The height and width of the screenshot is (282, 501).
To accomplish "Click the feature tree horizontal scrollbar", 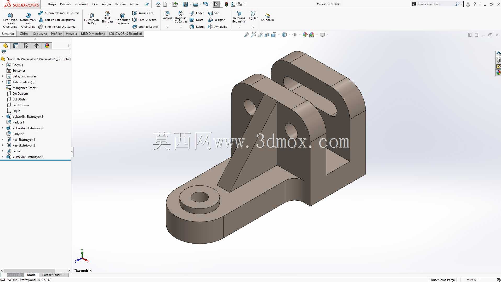I will (30, 270).
